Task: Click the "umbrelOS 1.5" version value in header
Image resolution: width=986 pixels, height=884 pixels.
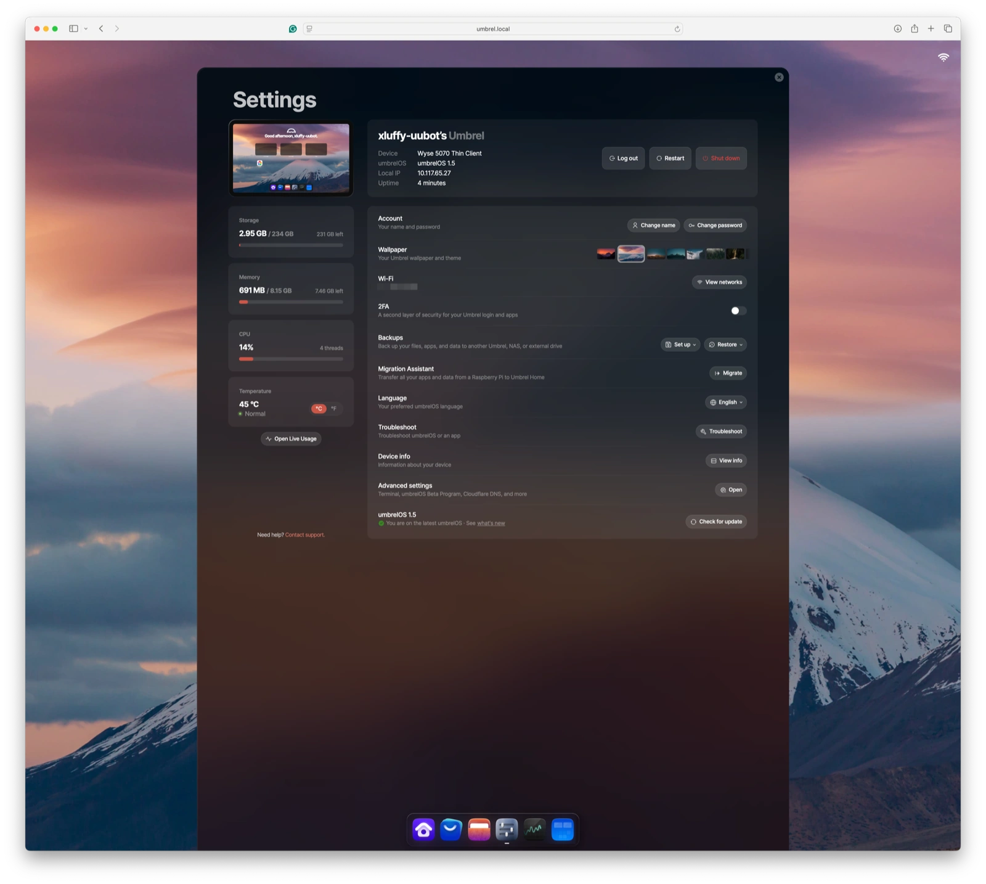Action: [436, 163]
